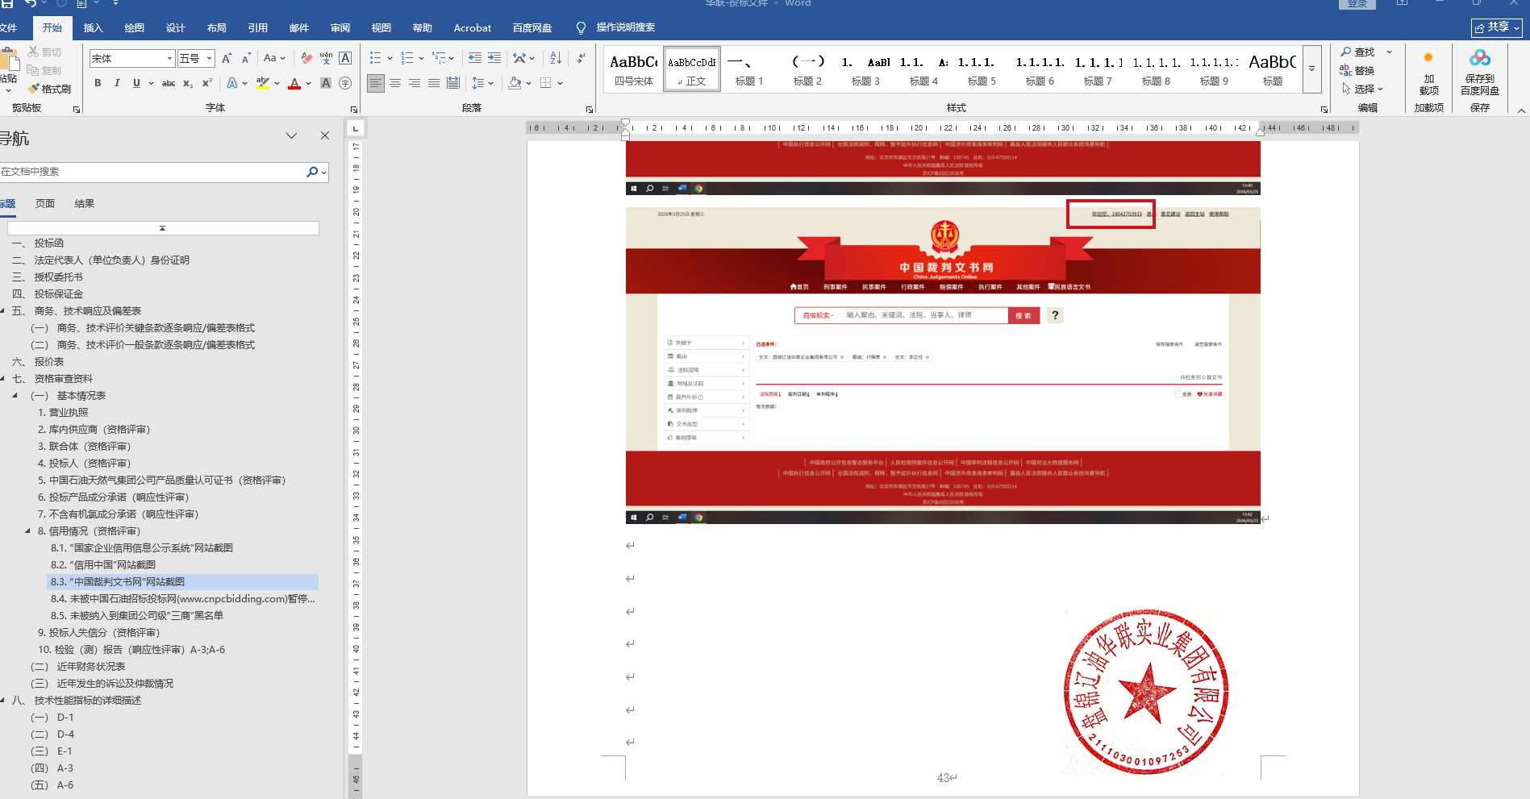Screen dimensions: 1530x799
Task: Apply distributed alignment icon
Action: [x=453, y=83]
